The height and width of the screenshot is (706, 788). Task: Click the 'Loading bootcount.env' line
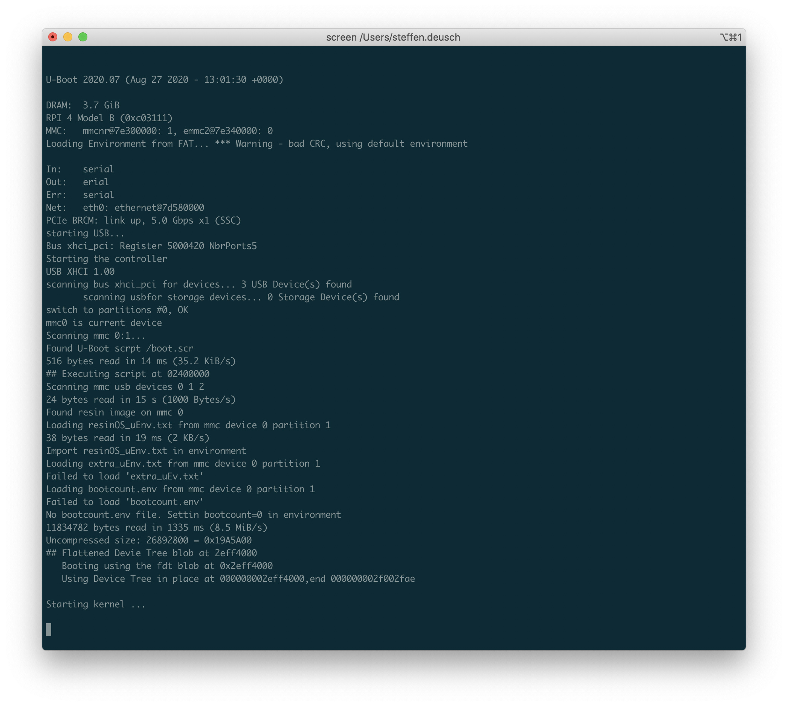coord(180,489)
